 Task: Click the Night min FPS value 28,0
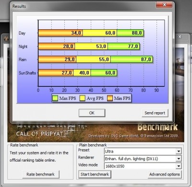pos(68,47)
